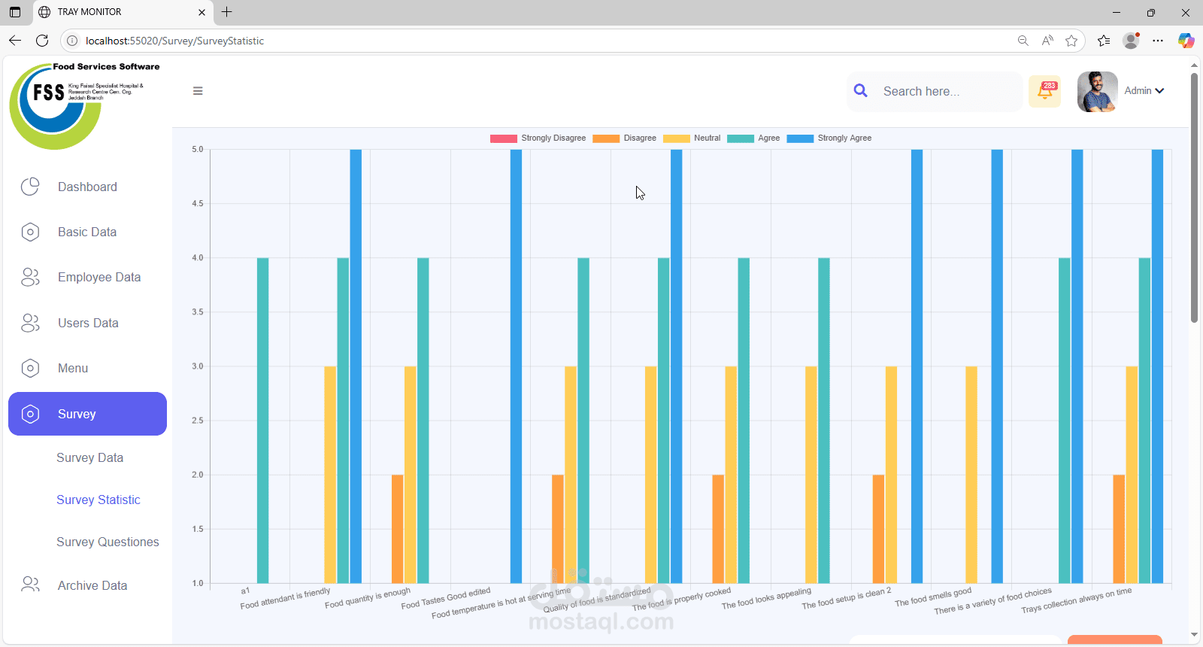Open the browser Settings and more ellipsis
Viewport: 1203px width, 647px height.
[1158, 41]
